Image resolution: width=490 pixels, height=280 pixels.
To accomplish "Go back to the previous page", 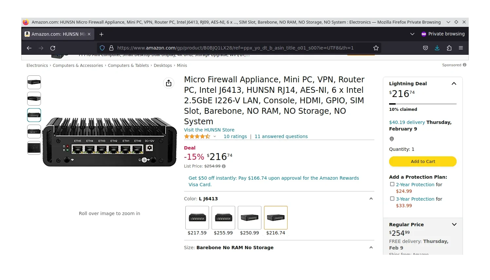I will pos(29,48).
